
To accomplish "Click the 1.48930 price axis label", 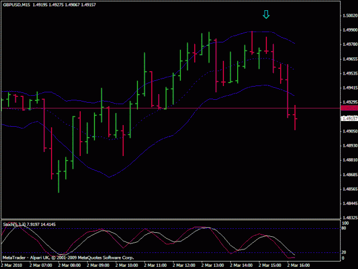I will [x=350, y=146].
